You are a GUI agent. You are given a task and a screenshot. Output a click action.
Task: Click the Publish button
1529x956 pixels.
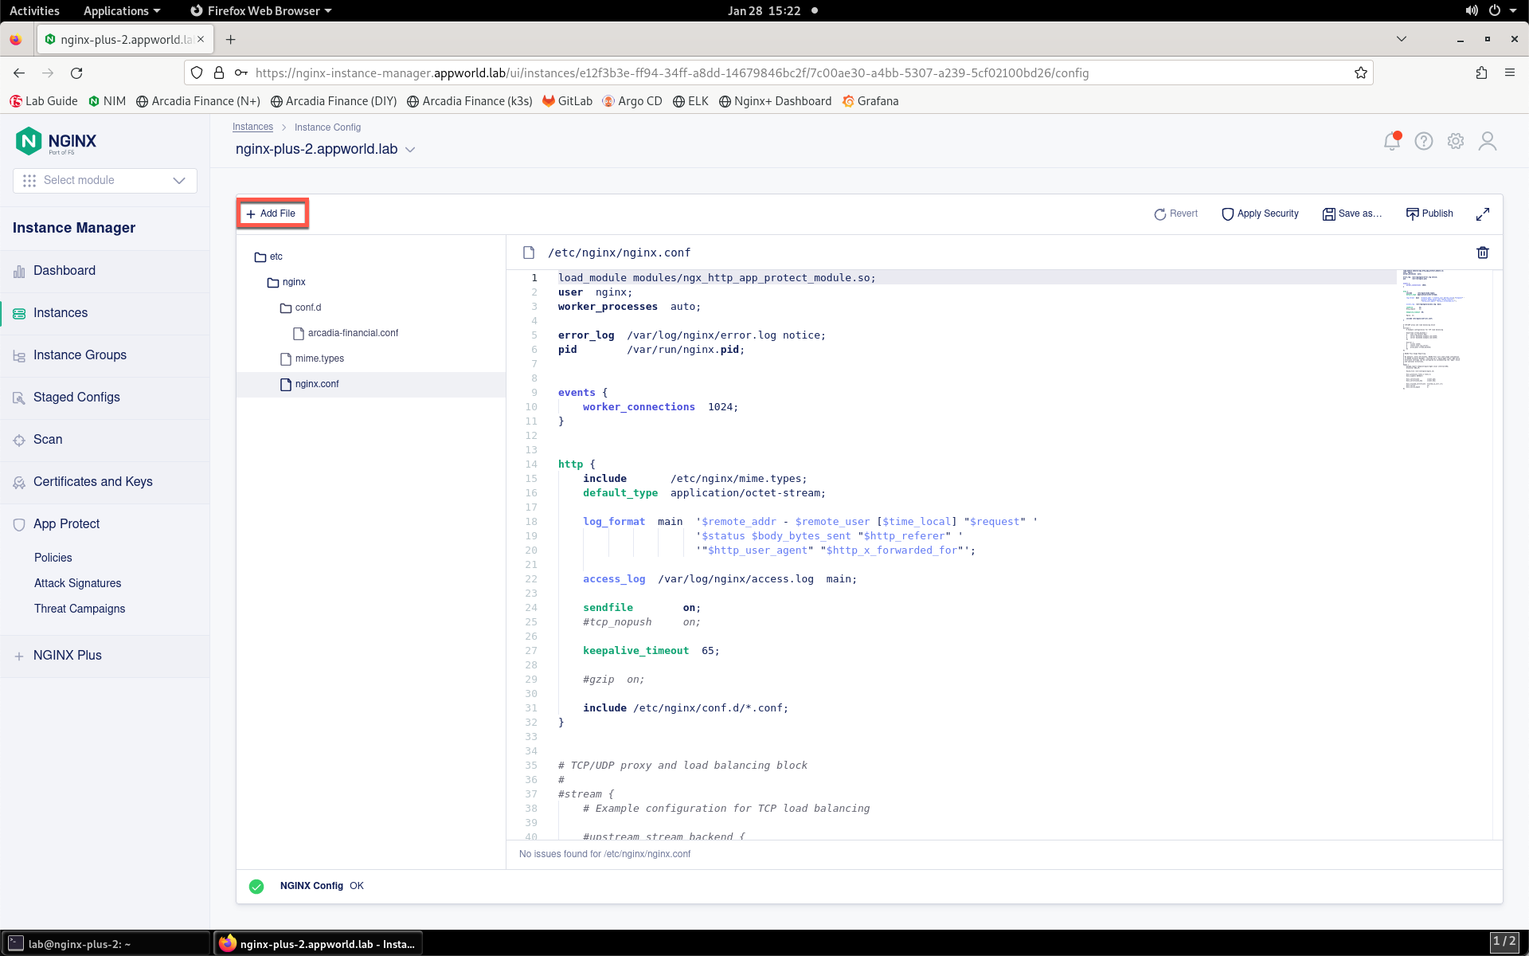click(1429, 214)
